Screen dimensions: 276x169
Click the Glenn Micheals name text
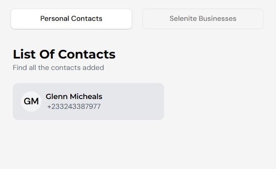74,97
